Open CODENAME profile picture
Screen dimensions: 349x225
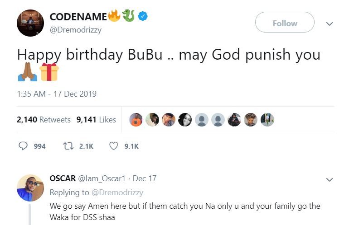point(30,23)
